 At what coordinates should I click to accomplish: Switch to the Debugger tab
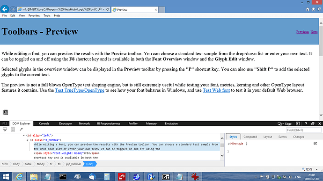tap(65, 123)
